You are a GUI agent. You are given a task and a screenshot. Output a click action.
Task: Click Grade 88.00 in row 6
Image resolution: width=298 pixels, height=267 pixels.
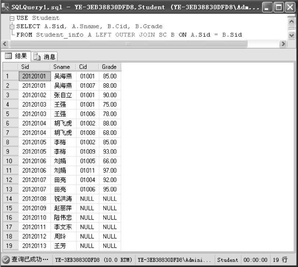click(110, 123)
